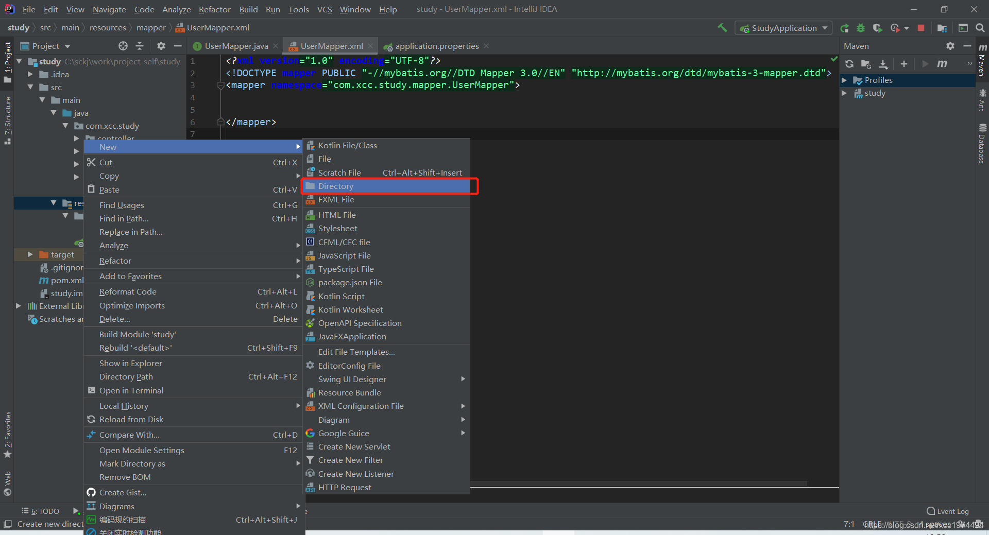Click Create Gist in context menu

(193, 492)
